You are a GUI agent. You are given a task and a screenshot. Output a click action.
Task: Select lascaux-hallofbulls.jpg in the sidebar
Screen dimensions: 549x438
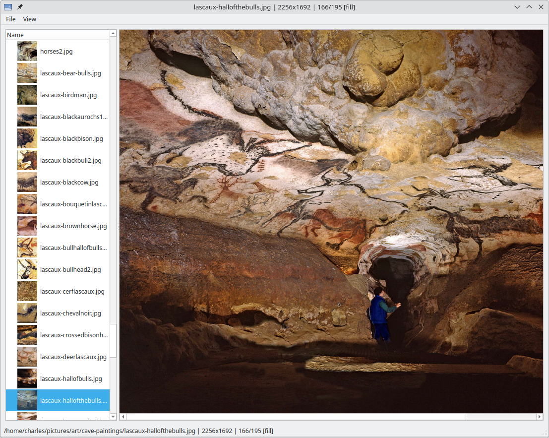(x=71, y=378)
